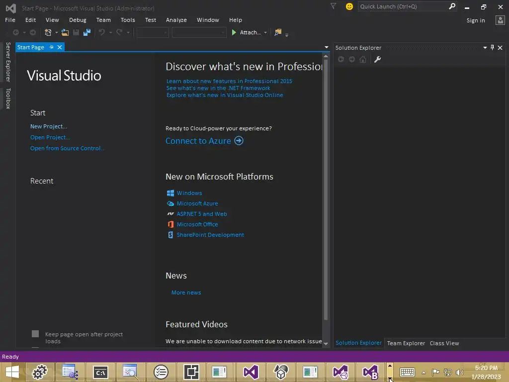Click the Windows Start button on taskbar
Screen dimensions: 509x382
click(12, 372)
